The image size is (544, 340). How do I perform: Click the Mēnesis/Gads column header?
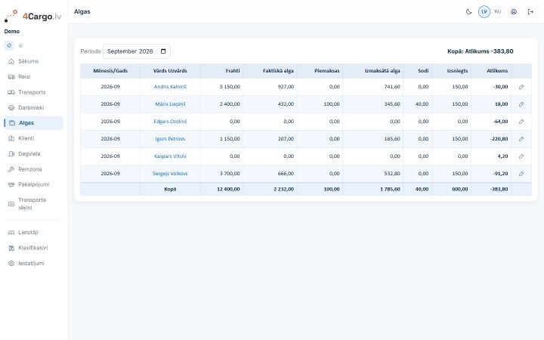point(110,71)
